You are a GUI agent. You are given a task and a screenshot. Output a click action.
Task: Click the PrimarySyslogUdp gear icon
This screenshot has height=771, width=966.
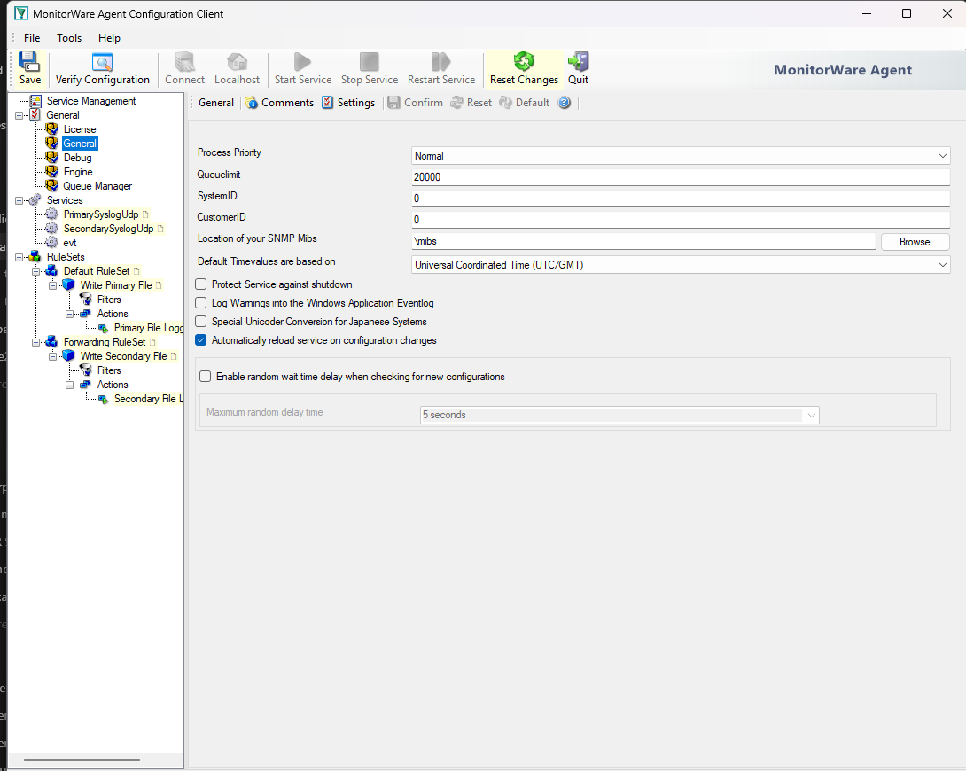pos(51,214)
